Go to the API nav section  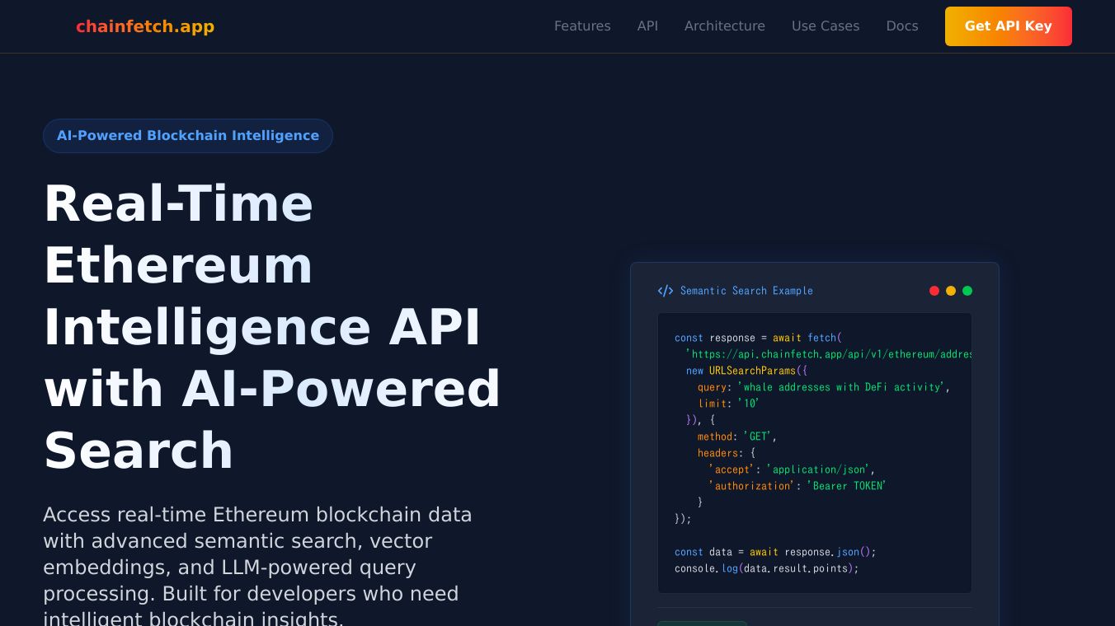click(647, 26)
